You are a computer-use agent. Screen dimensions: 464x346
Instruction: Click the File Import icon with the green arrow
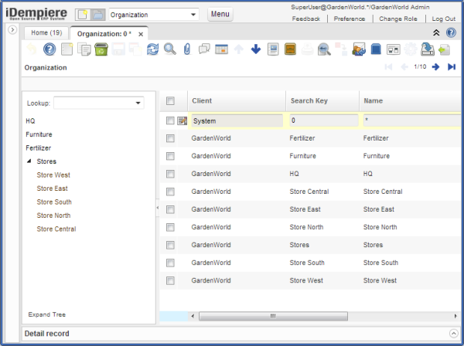click(445, 49)
